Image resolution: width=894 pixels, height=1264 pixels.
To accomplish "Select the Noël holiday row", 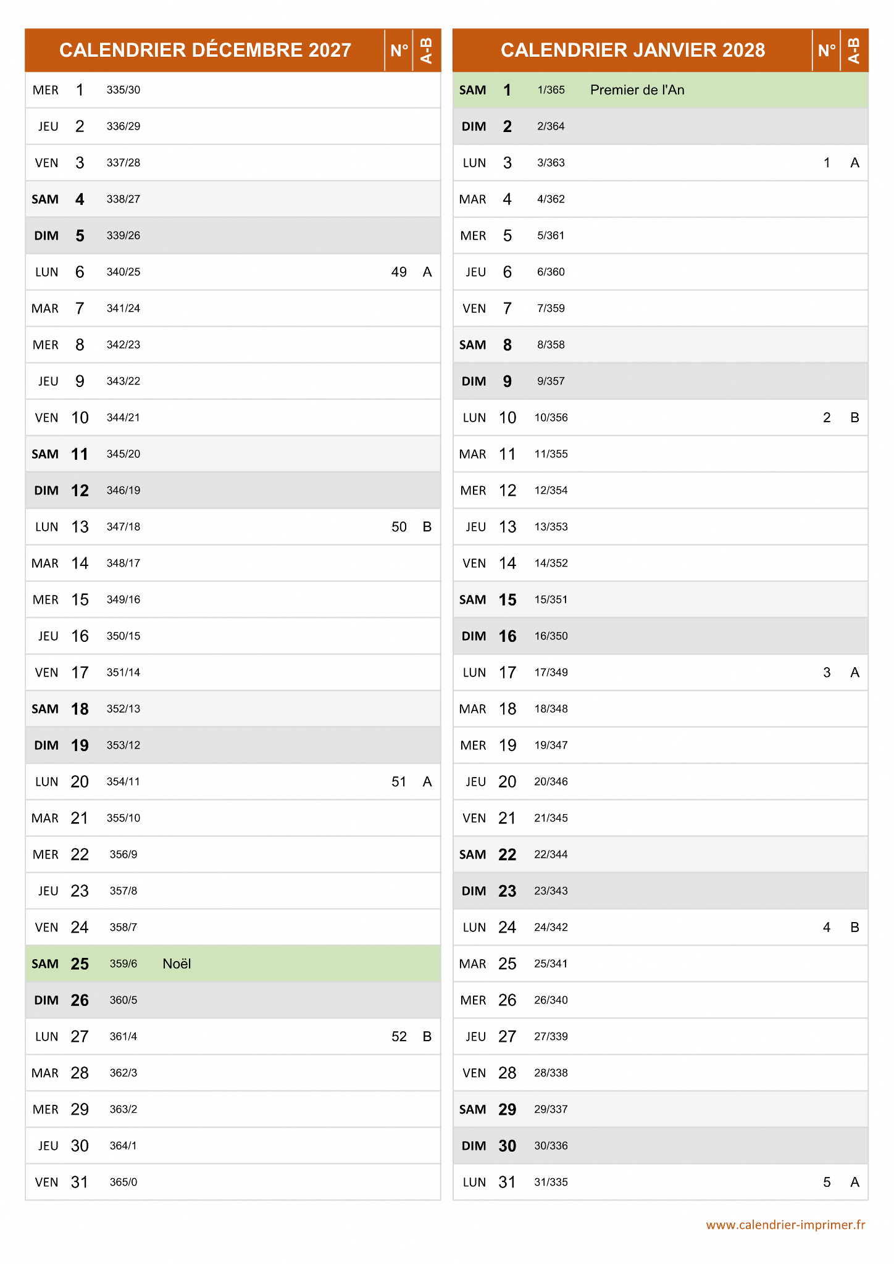I will point(233,963).
